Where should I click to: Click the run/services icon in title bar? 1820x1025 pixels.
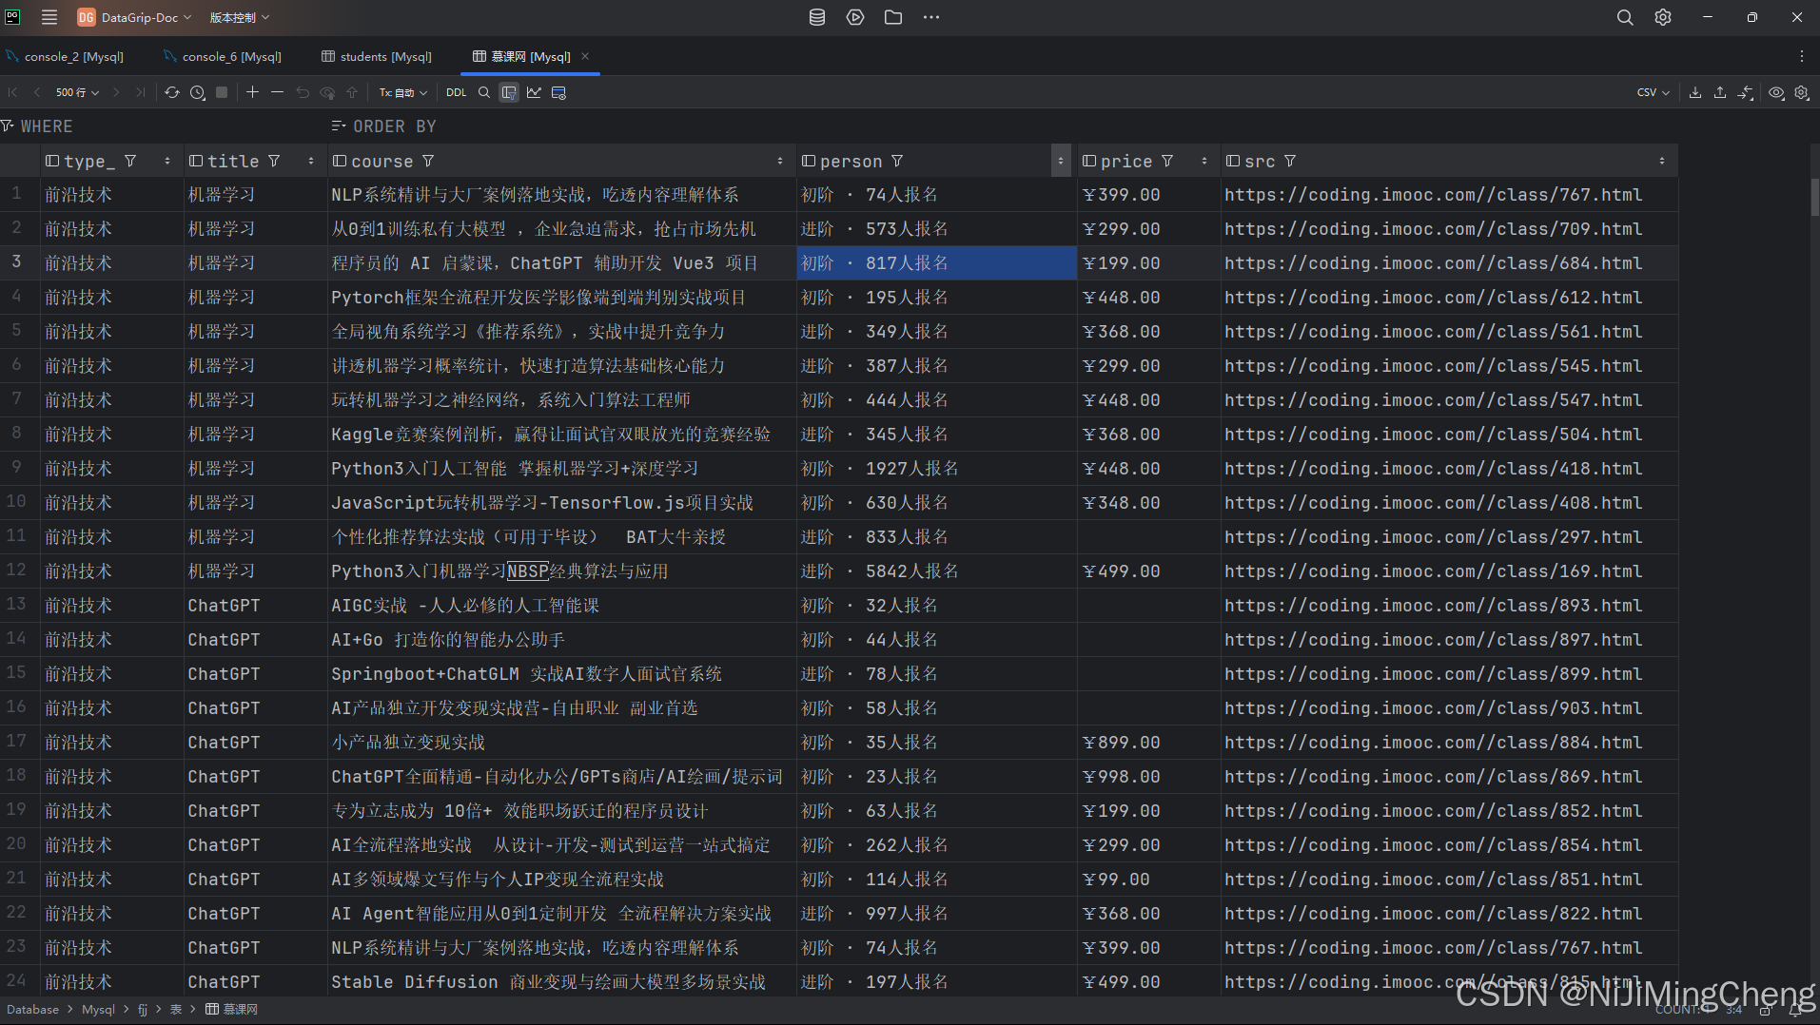point(855,17)
